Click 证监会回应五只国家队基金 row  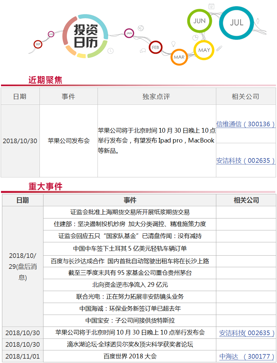pyautogui.click(x=130, y=236)
